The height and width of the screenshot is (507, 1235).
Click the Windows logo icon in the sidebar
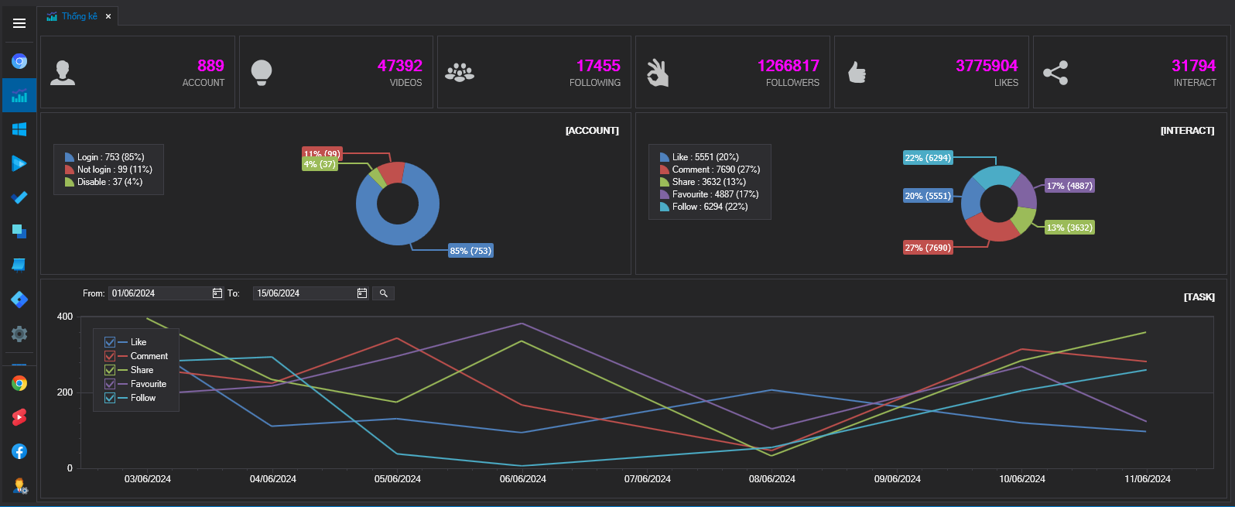[x=19, y=129]
